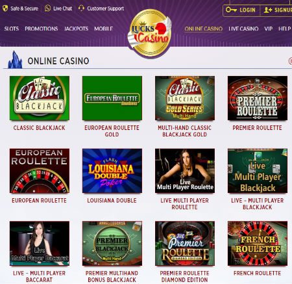The image size is (292, 284).
Task: Open the Jackpots section
Action: [x=76, y=29]
